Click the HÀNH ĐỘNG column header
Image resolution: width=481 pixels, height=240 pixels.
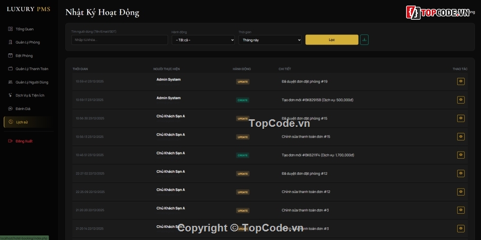[x=242, y=69]
